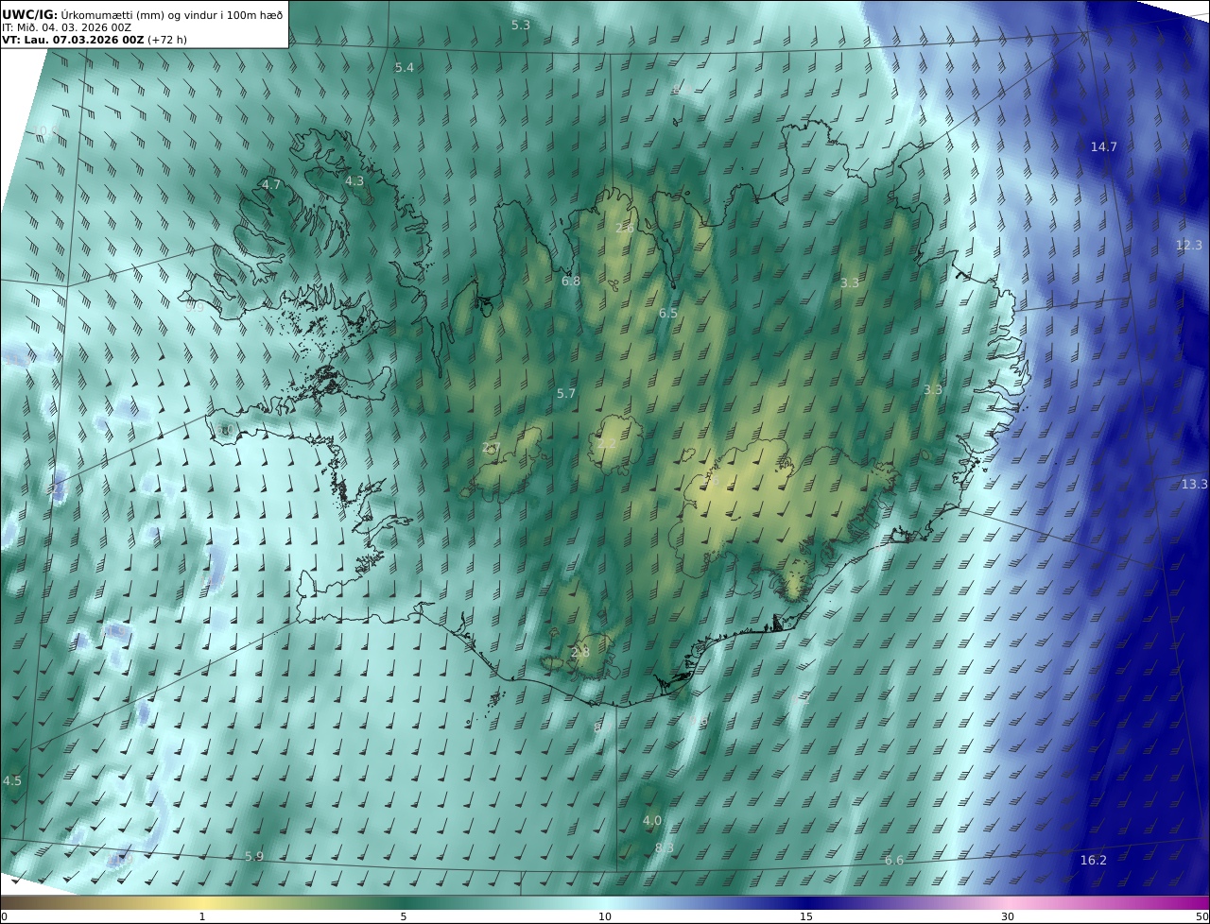This screenshot has height=924, width=1210.
Task: Click the colour scale tick label 0
Action: point(4,916)
